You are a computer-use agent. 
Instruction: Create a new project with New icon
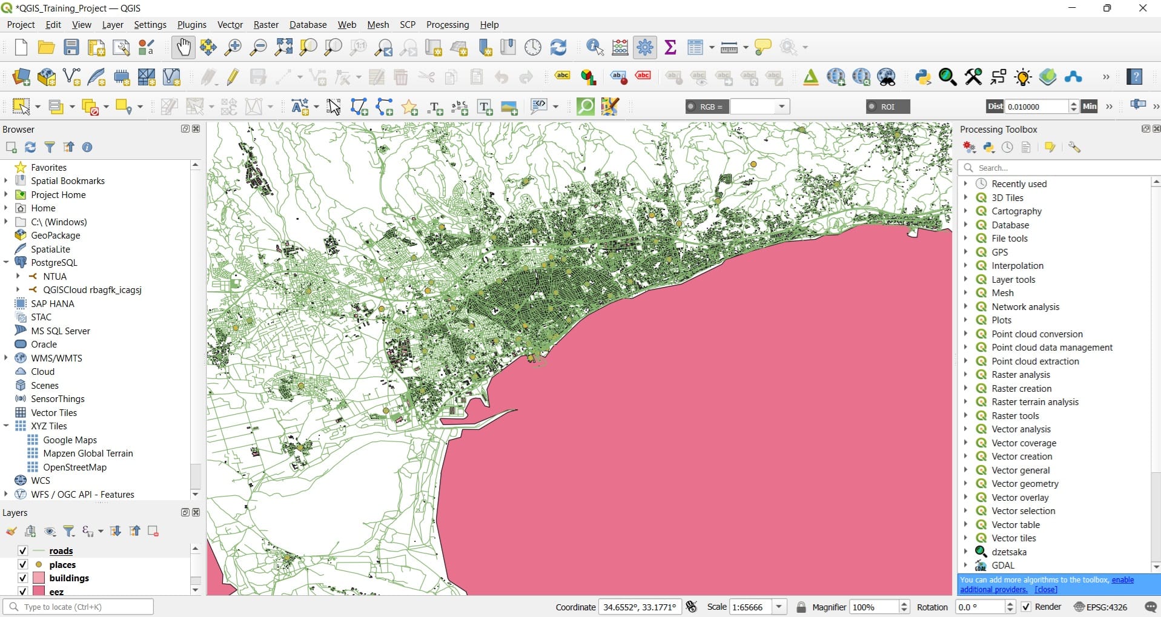point(21,47)
